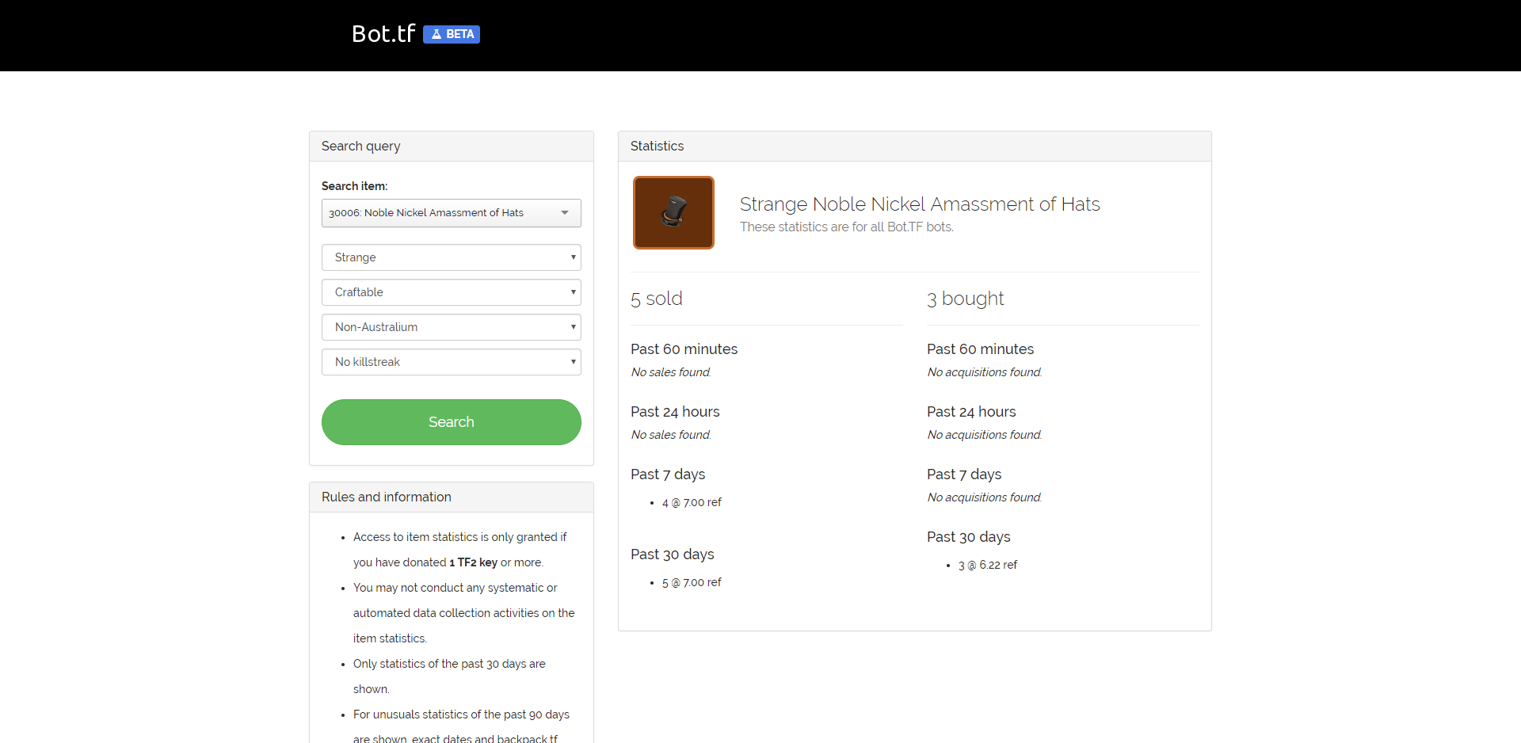Click the Statistics panel header
1521x743 pixels.
pos(915,147)
